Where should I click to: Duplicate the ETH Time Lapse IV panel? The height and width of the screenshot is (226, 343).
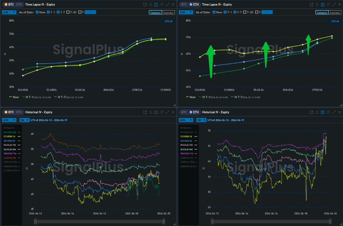(328, 4)
